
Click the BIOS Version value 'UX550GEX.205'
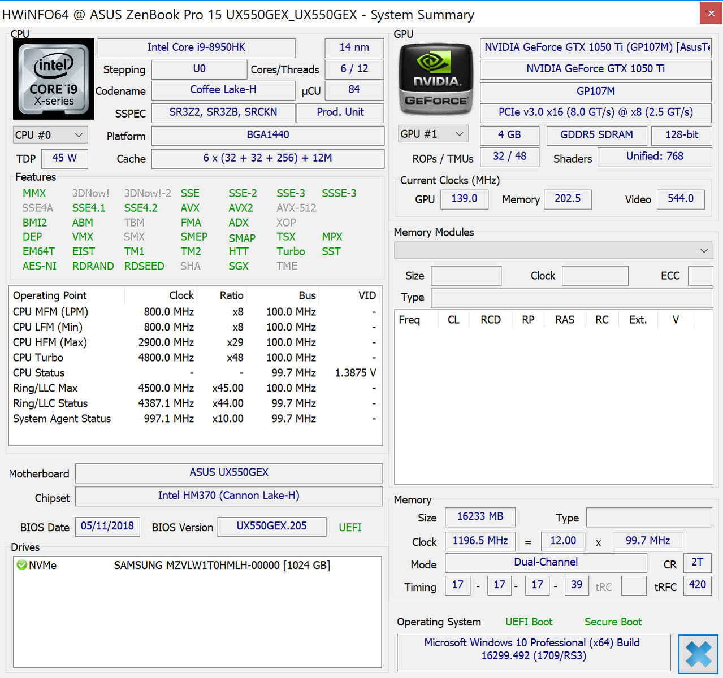tap(272, 527)
